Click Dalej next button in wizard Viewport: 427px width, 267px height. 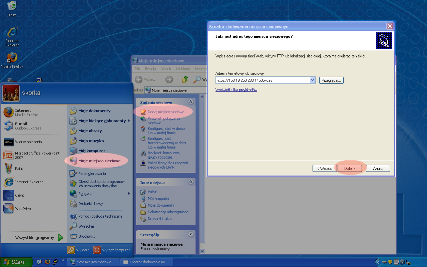coord(350,169)
